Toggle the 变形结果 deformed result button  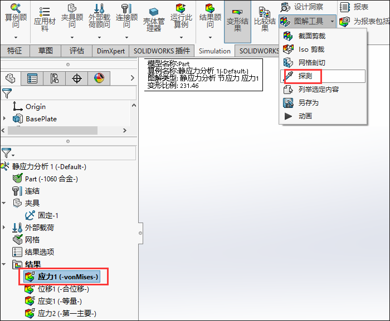coord(237,21)
